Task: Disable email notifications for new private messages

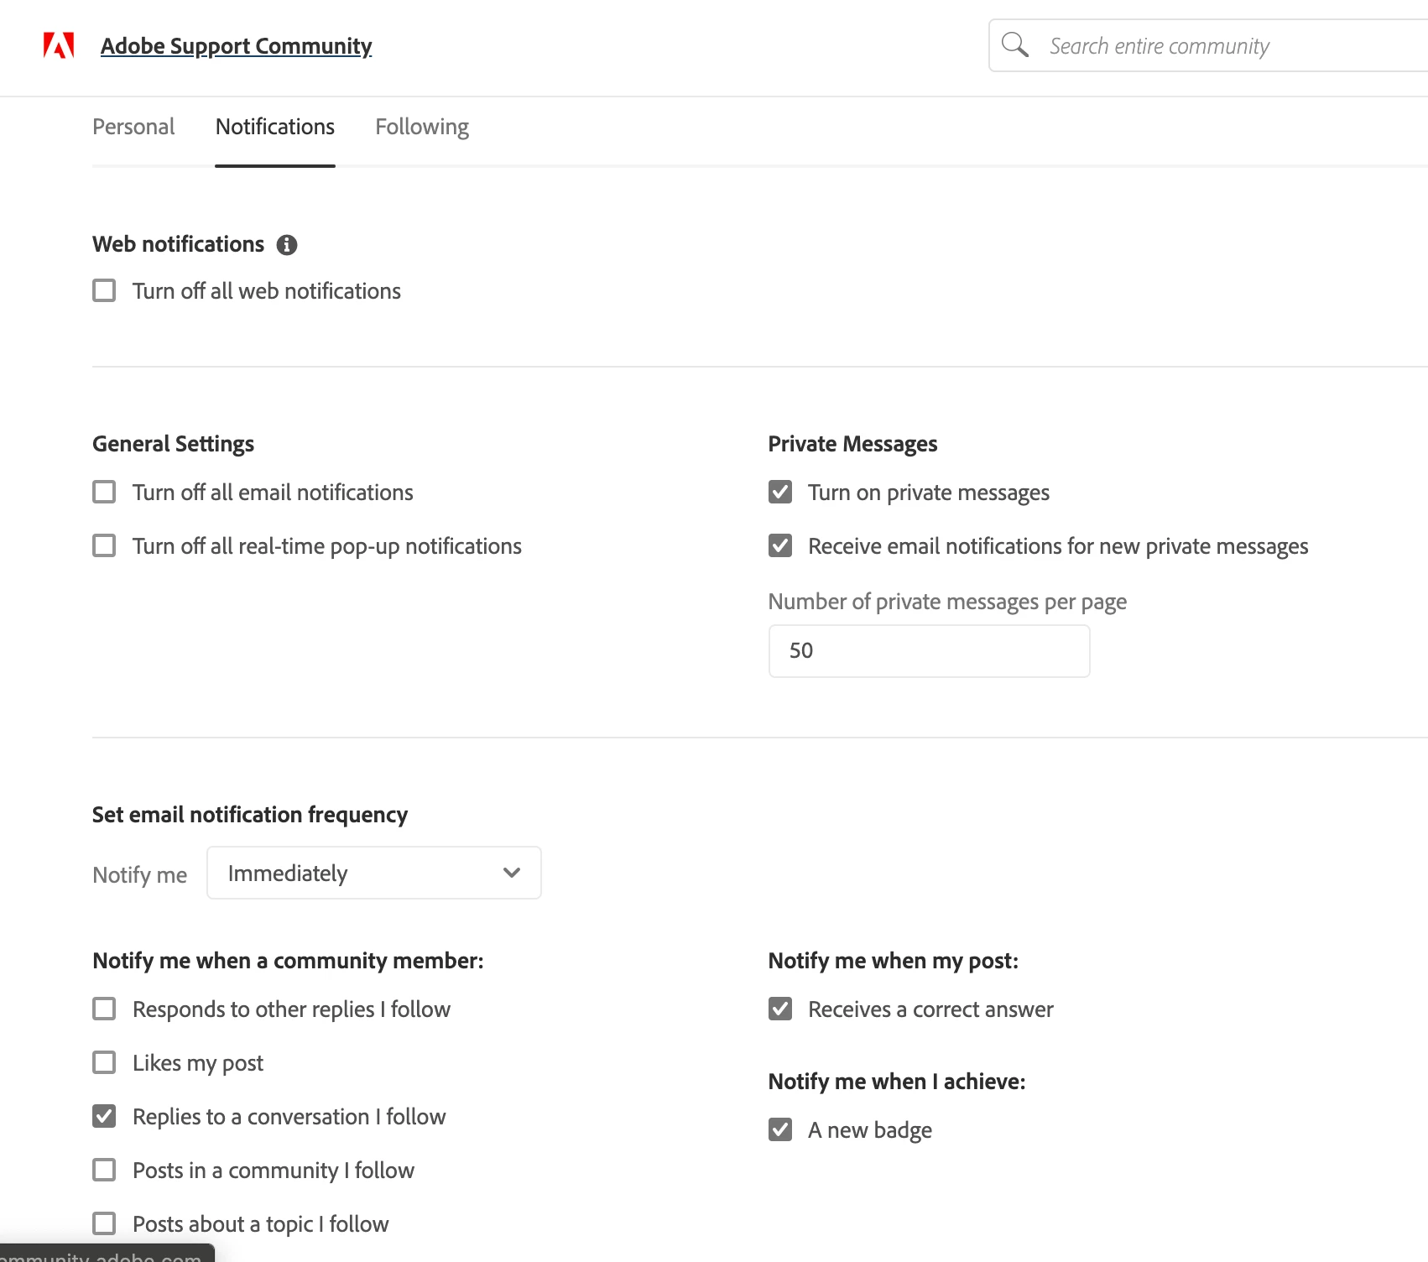Action: [780, 545]
